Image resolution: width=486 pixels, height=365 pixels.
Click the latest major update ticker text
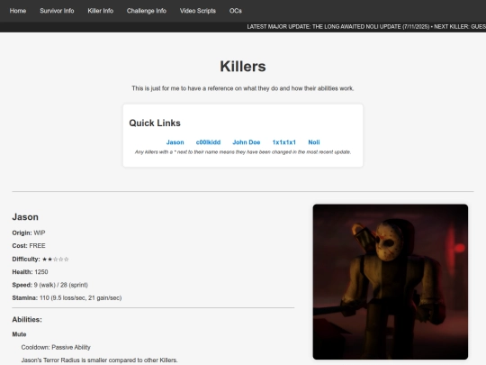(x=366, y=27)
